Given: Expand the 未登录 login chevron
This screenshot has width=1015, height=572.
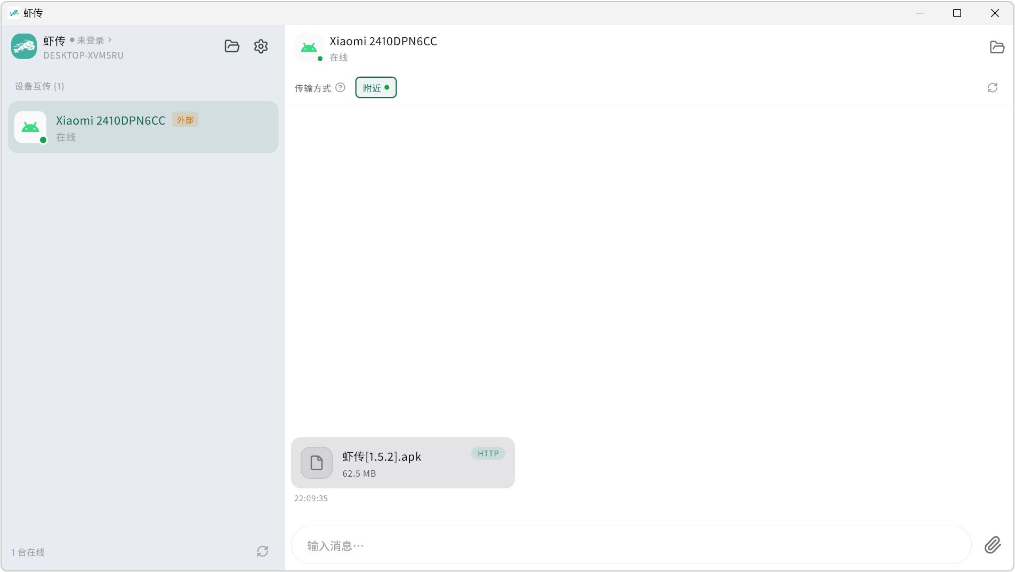Looking at the screenshot, I should (110, 40).
